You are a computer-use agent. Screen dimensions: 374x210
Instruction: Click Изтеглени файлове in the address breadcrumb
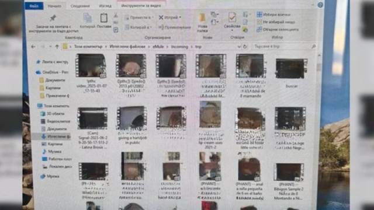point(127,47)
